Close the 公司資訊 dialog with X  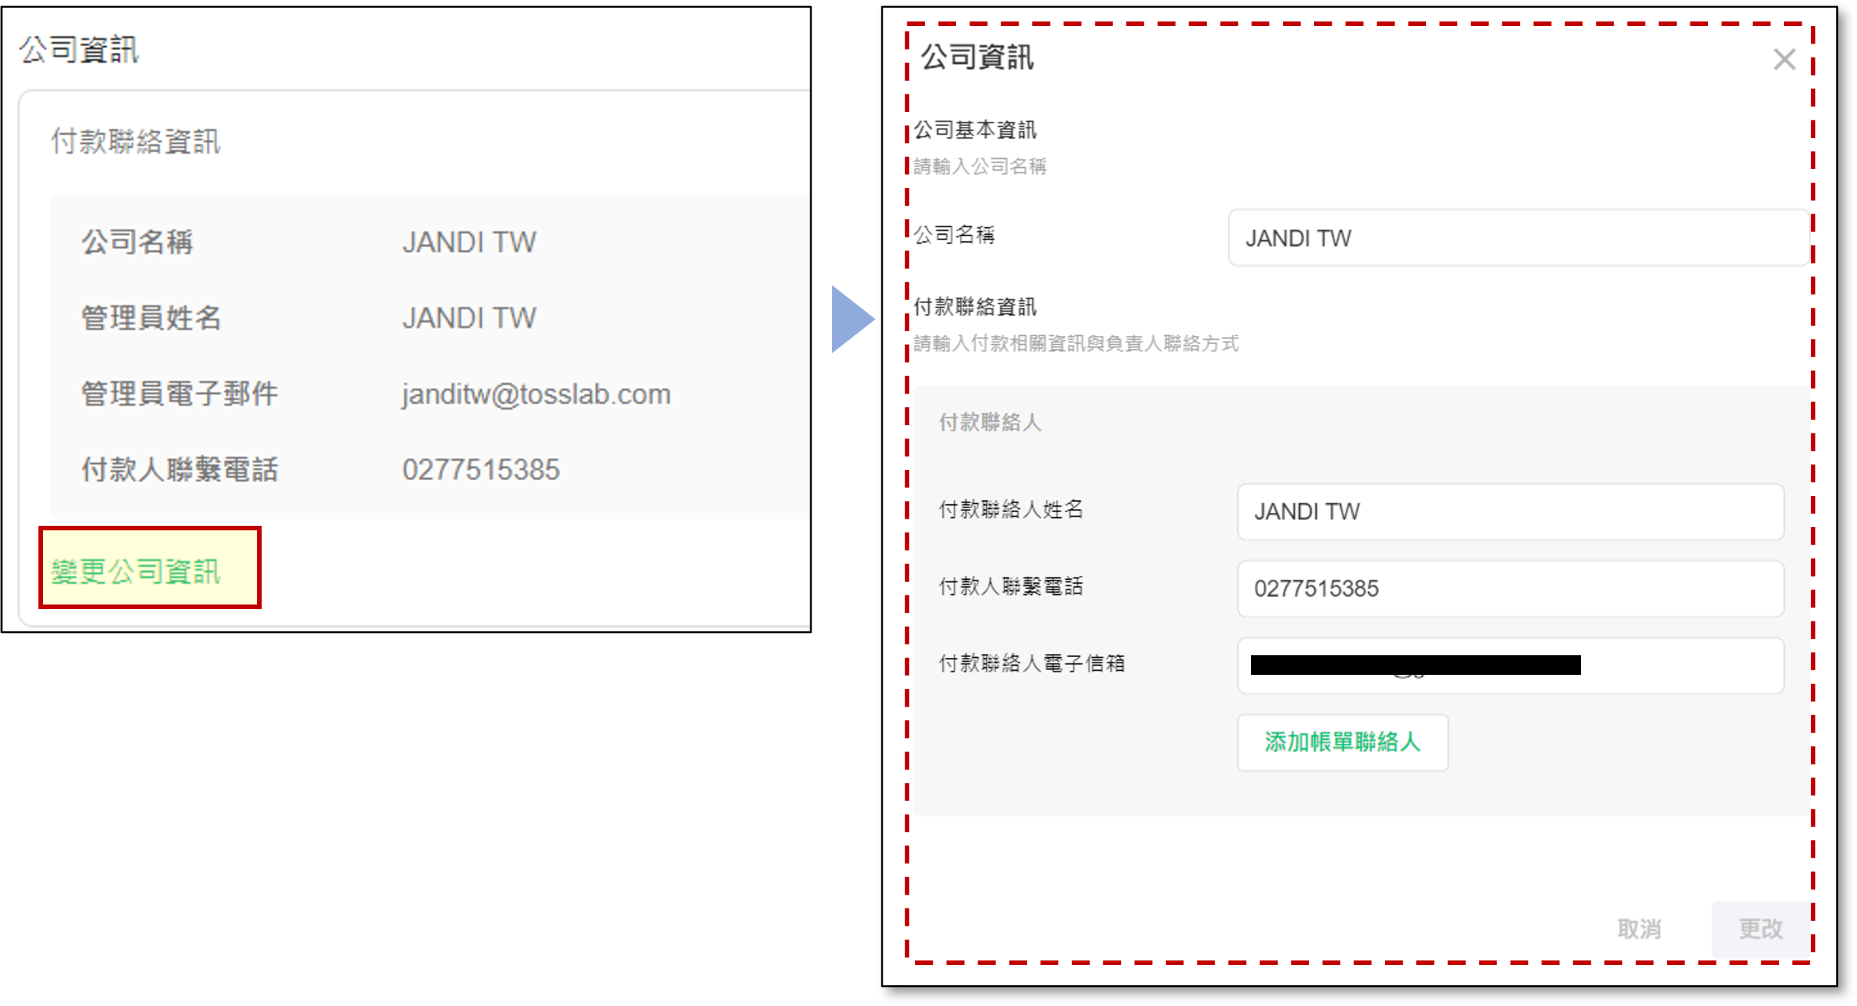[x=1784, y=59]
